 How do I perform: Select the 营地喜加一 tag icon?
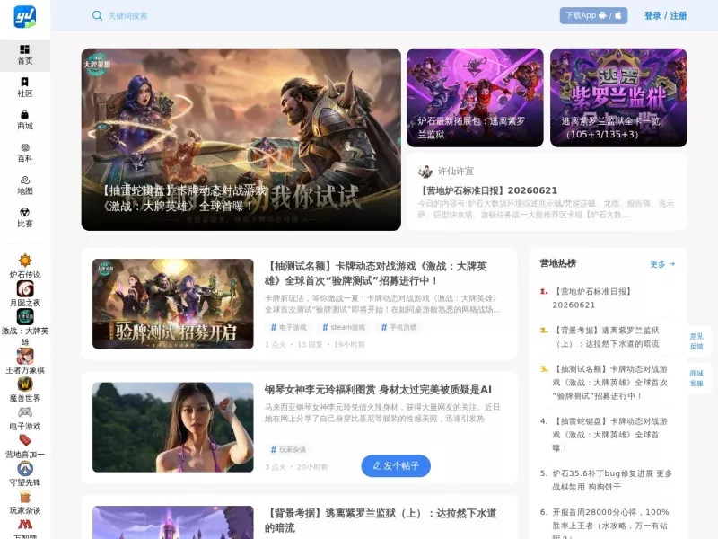pyautogui.click(x=25, y=440)
